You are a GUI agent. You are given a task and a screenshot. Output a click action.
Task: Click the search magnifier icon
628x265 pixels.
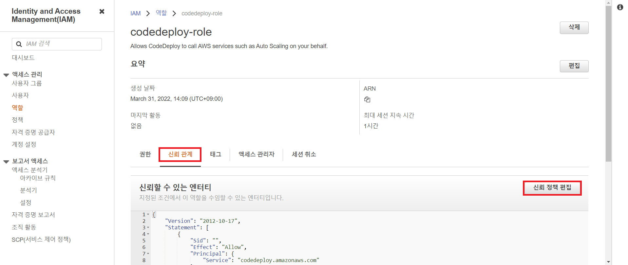coord(19,44)
